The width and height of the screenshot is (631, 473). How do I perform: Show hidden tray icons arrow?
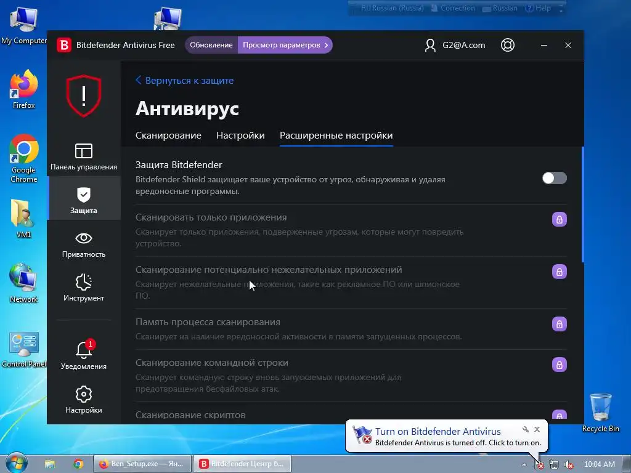click(x=524, y=464)
